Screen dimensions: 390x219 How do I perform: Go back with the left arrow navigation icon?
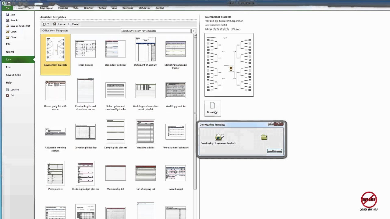44,24
